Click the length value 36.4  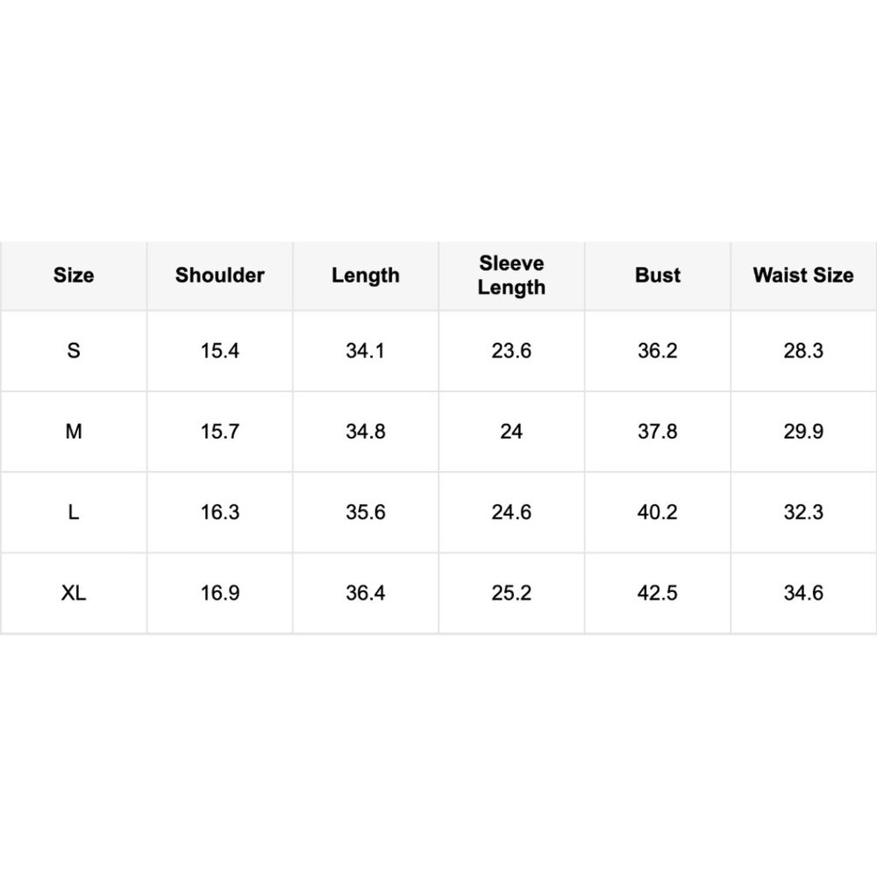click(x=366, y=593)
